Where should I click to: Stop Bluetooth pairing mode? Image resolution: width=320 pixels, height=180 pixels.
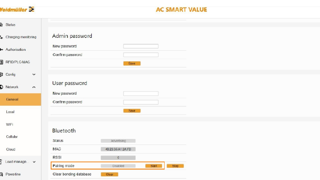(175, 166)
